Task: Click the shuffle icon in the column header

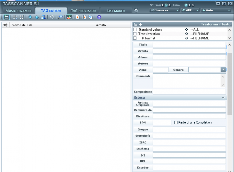Action: 5,25
